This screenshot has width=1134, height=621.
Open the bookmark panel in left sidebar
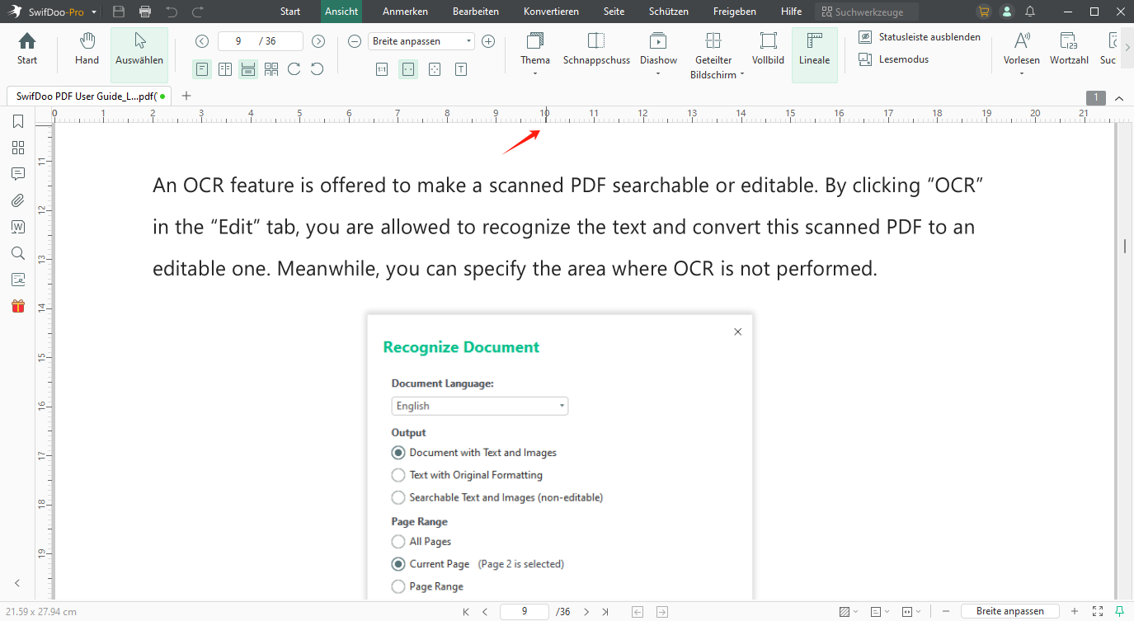17,121
